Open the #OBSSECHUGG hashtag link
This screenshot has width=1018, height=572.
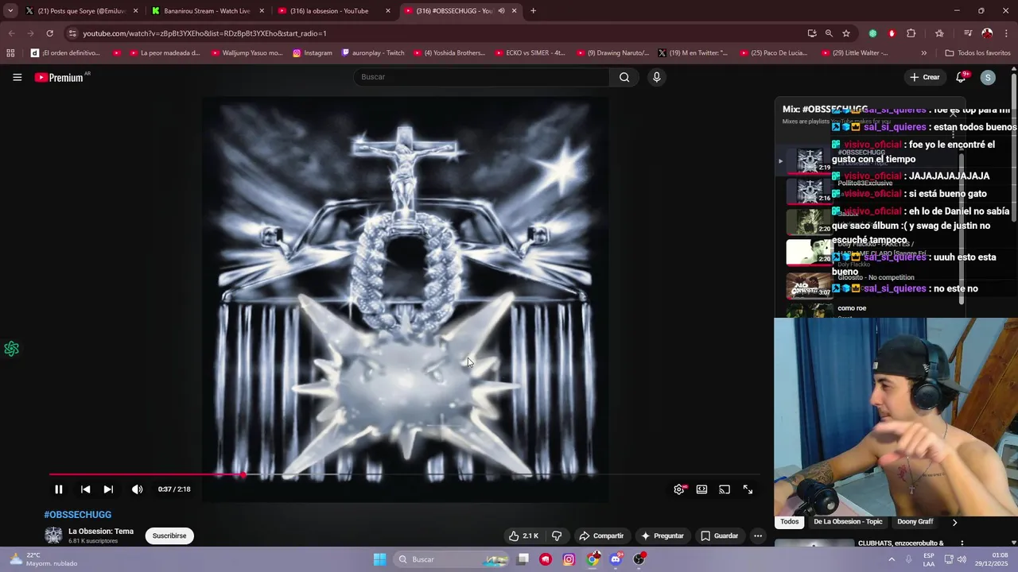click(x=78, y=515)
